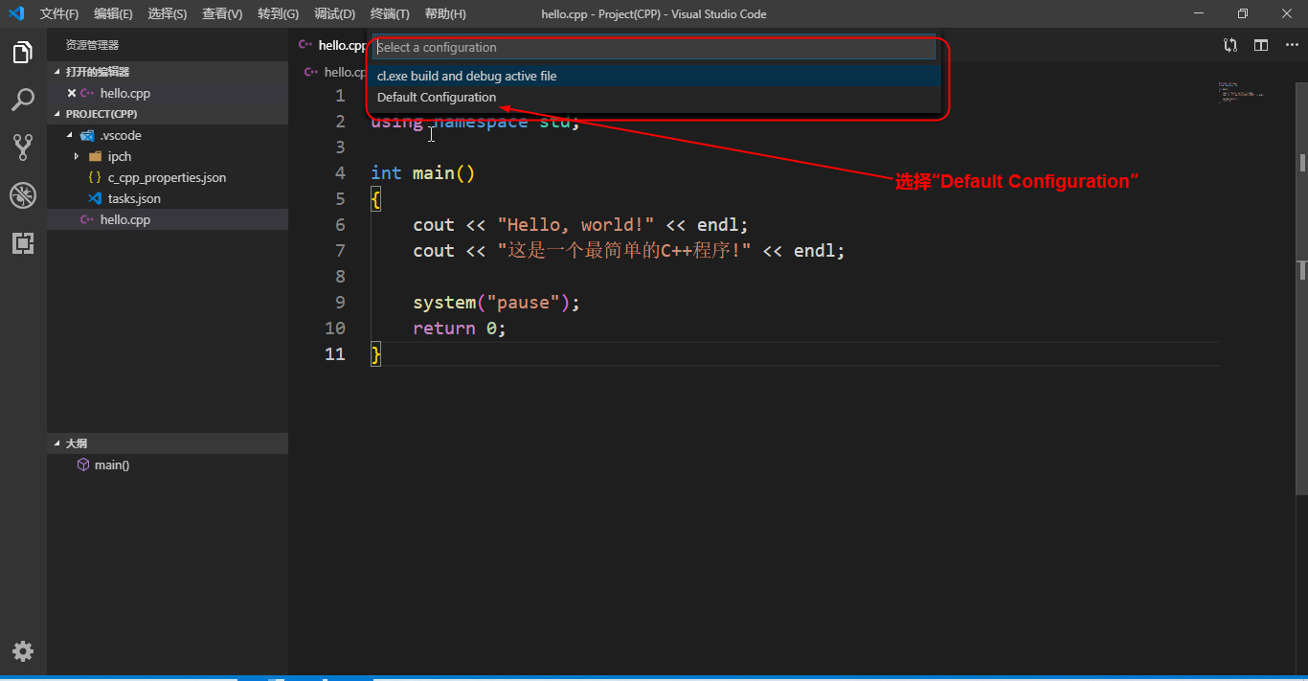Close hello.cpp in the open editors list

click(x=72, y=93)
